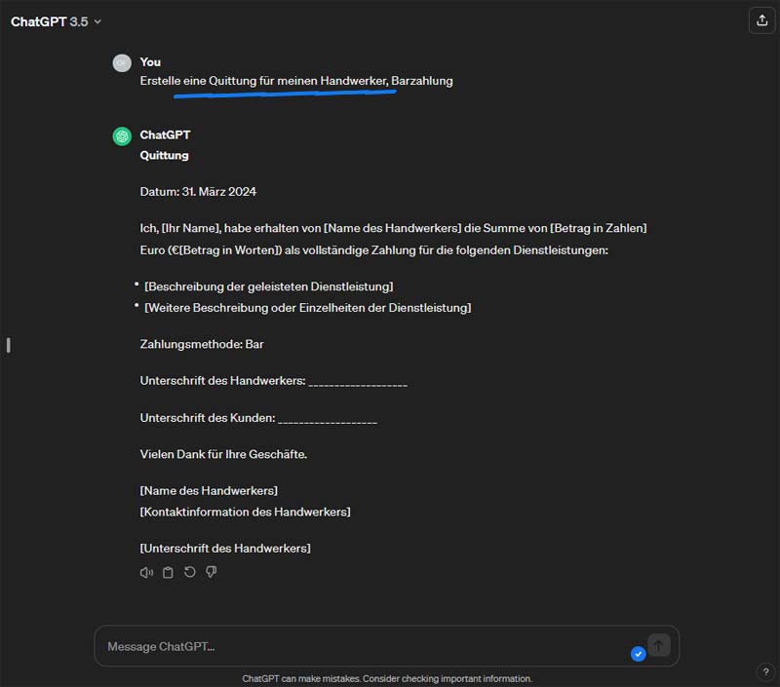Screen dimensions: 780x687
Task: Click the Zahlungsmethode: Bar line
Action: pos(202,344)
